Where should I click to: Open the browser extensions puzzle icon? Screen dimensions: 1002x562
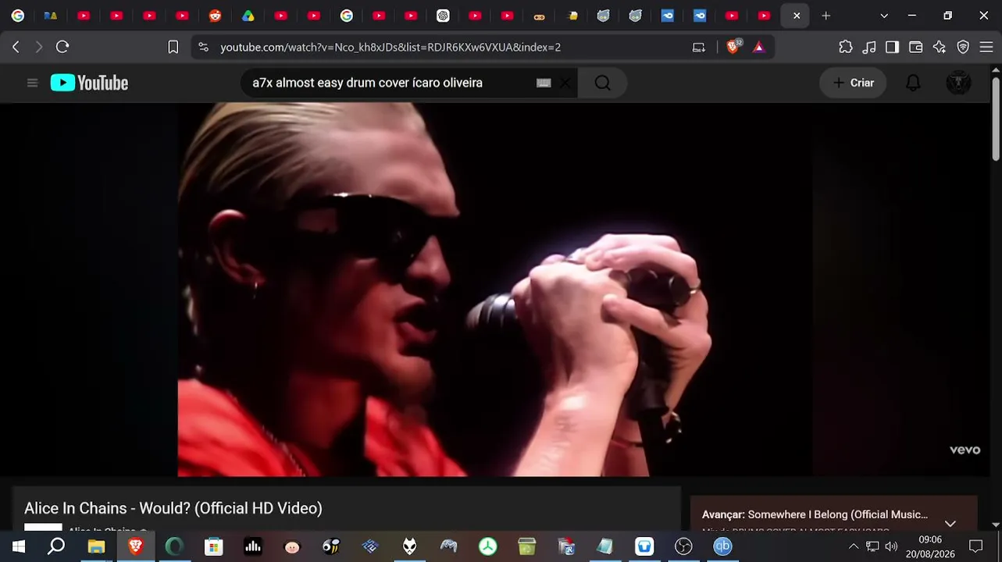pos(846,47)
